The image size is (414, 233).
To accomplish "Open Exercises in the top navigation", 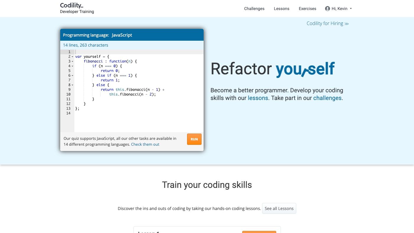I will pos(307,9).
